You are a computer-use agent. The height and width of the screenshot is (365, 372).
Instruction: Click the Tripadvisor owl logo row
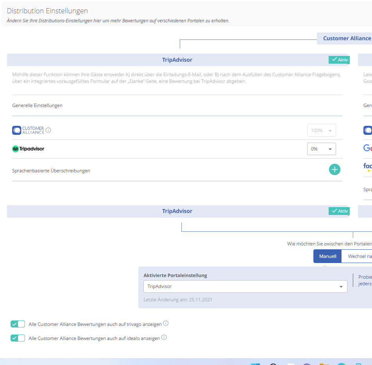pos(28,149)
